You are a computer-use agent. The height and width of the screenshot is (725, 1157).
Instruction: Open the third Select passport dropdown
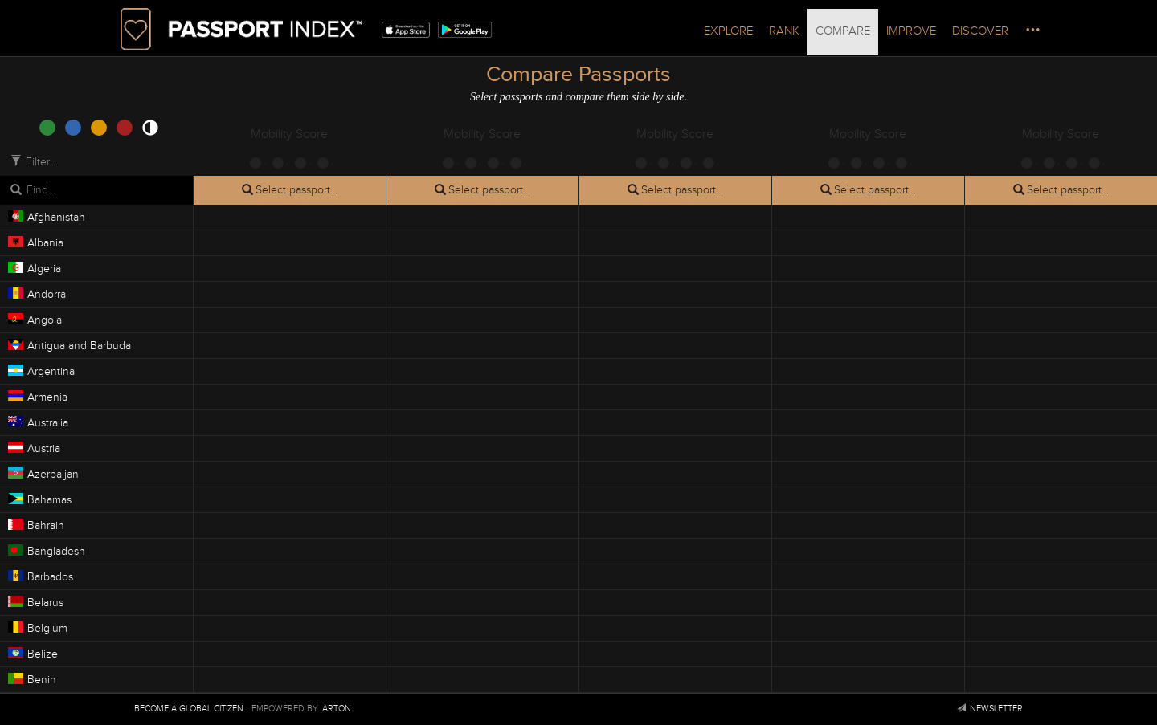pos(675,190)
